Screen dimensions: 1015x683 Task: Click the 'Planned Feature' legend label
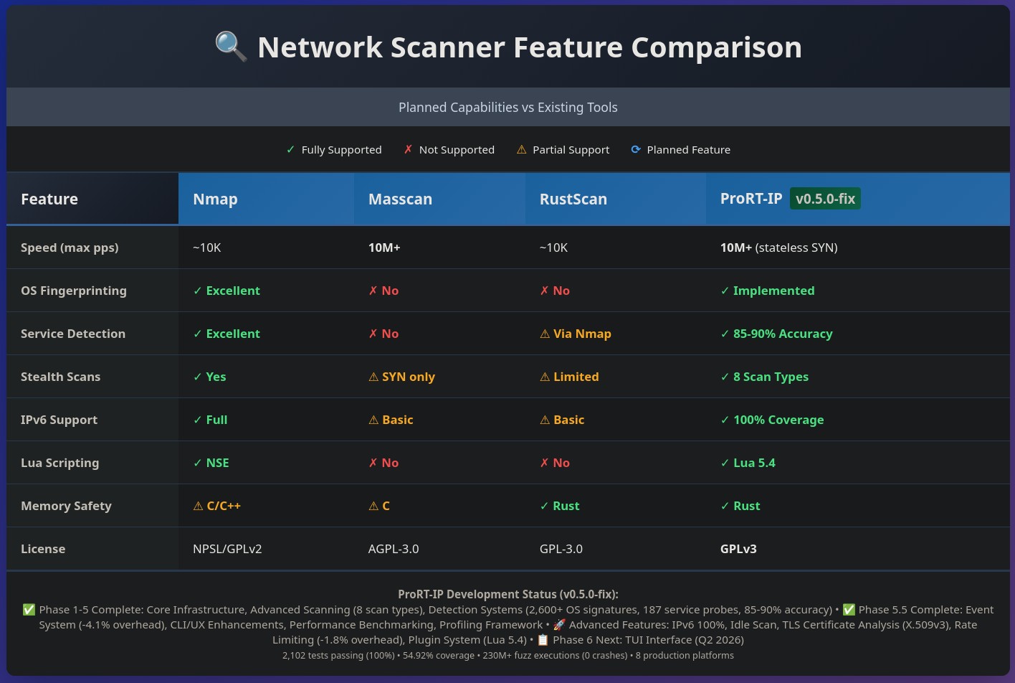coord(688,149)
